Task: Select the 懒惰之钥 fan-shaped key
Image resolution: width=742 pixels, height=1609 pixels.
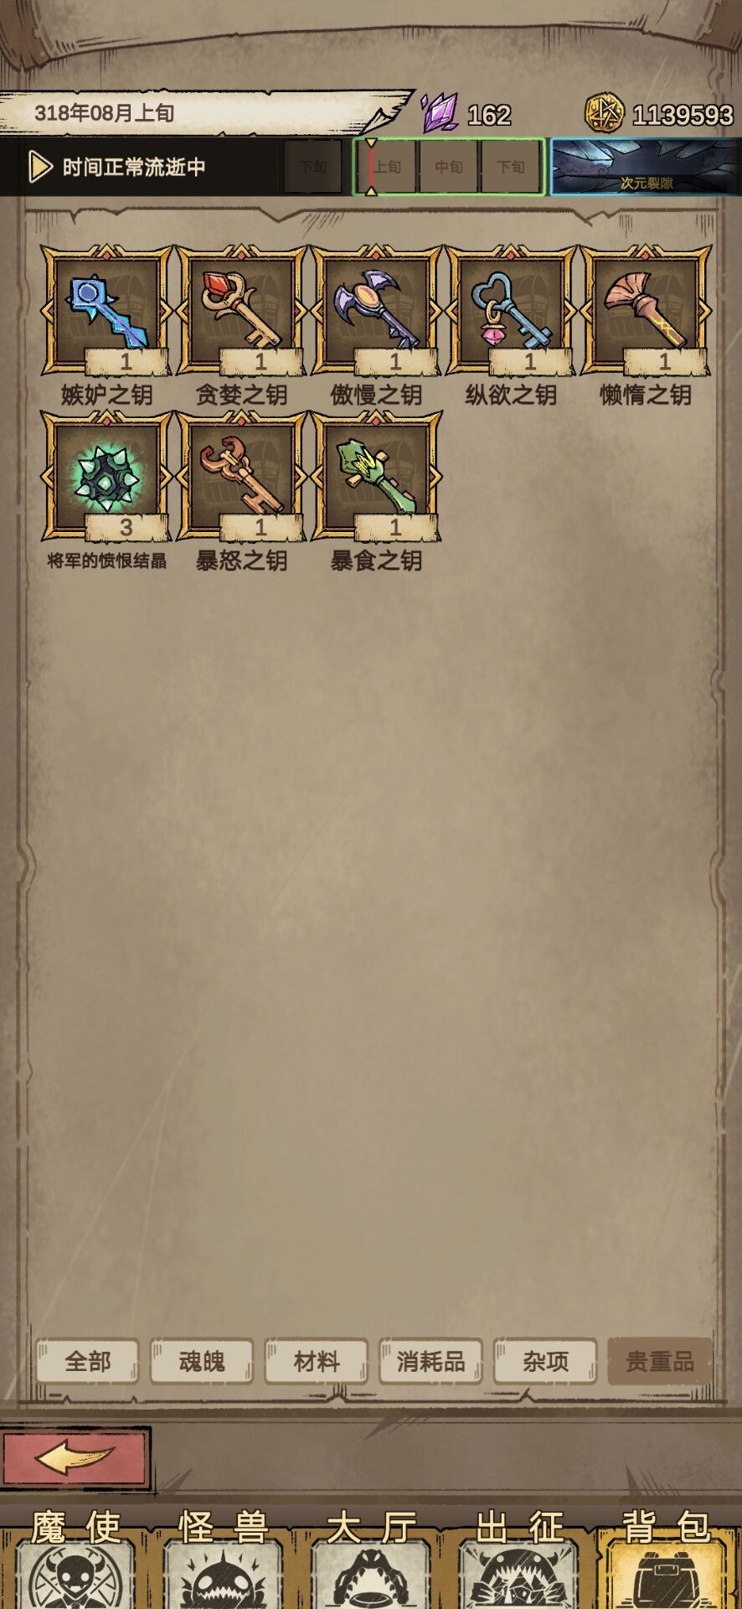Action: tap(646, 310)
